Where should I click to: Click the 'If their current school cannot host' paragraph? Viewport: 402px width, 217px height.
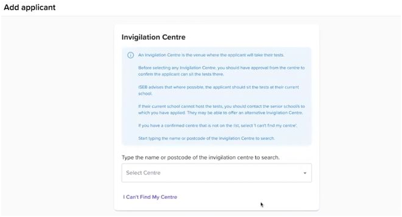click(x=222, y=110)
